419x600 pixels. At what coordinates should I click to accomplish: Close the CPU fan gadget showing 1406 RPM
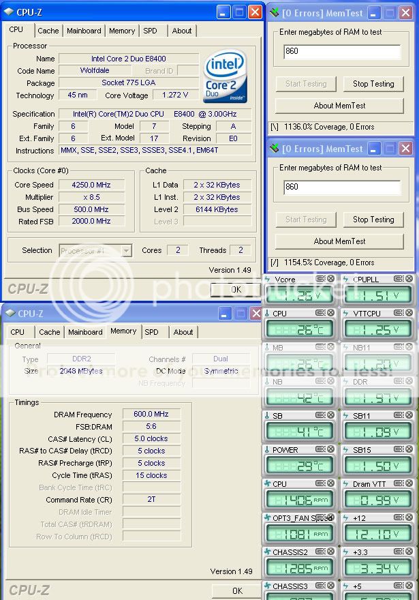point(330,483)
